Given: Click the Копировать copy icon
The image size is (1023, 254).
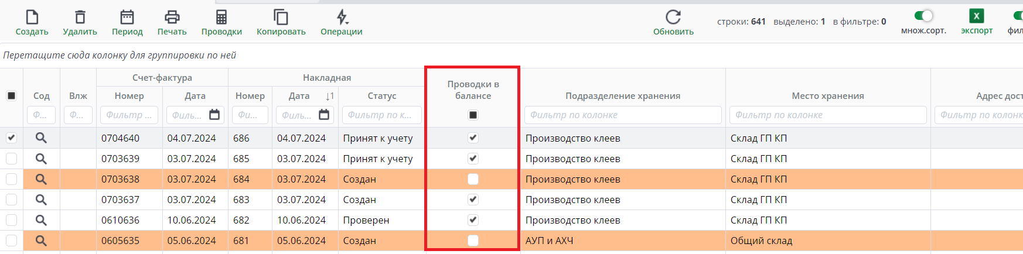Looking at the screenshot, I should click(x=281, y=18).
